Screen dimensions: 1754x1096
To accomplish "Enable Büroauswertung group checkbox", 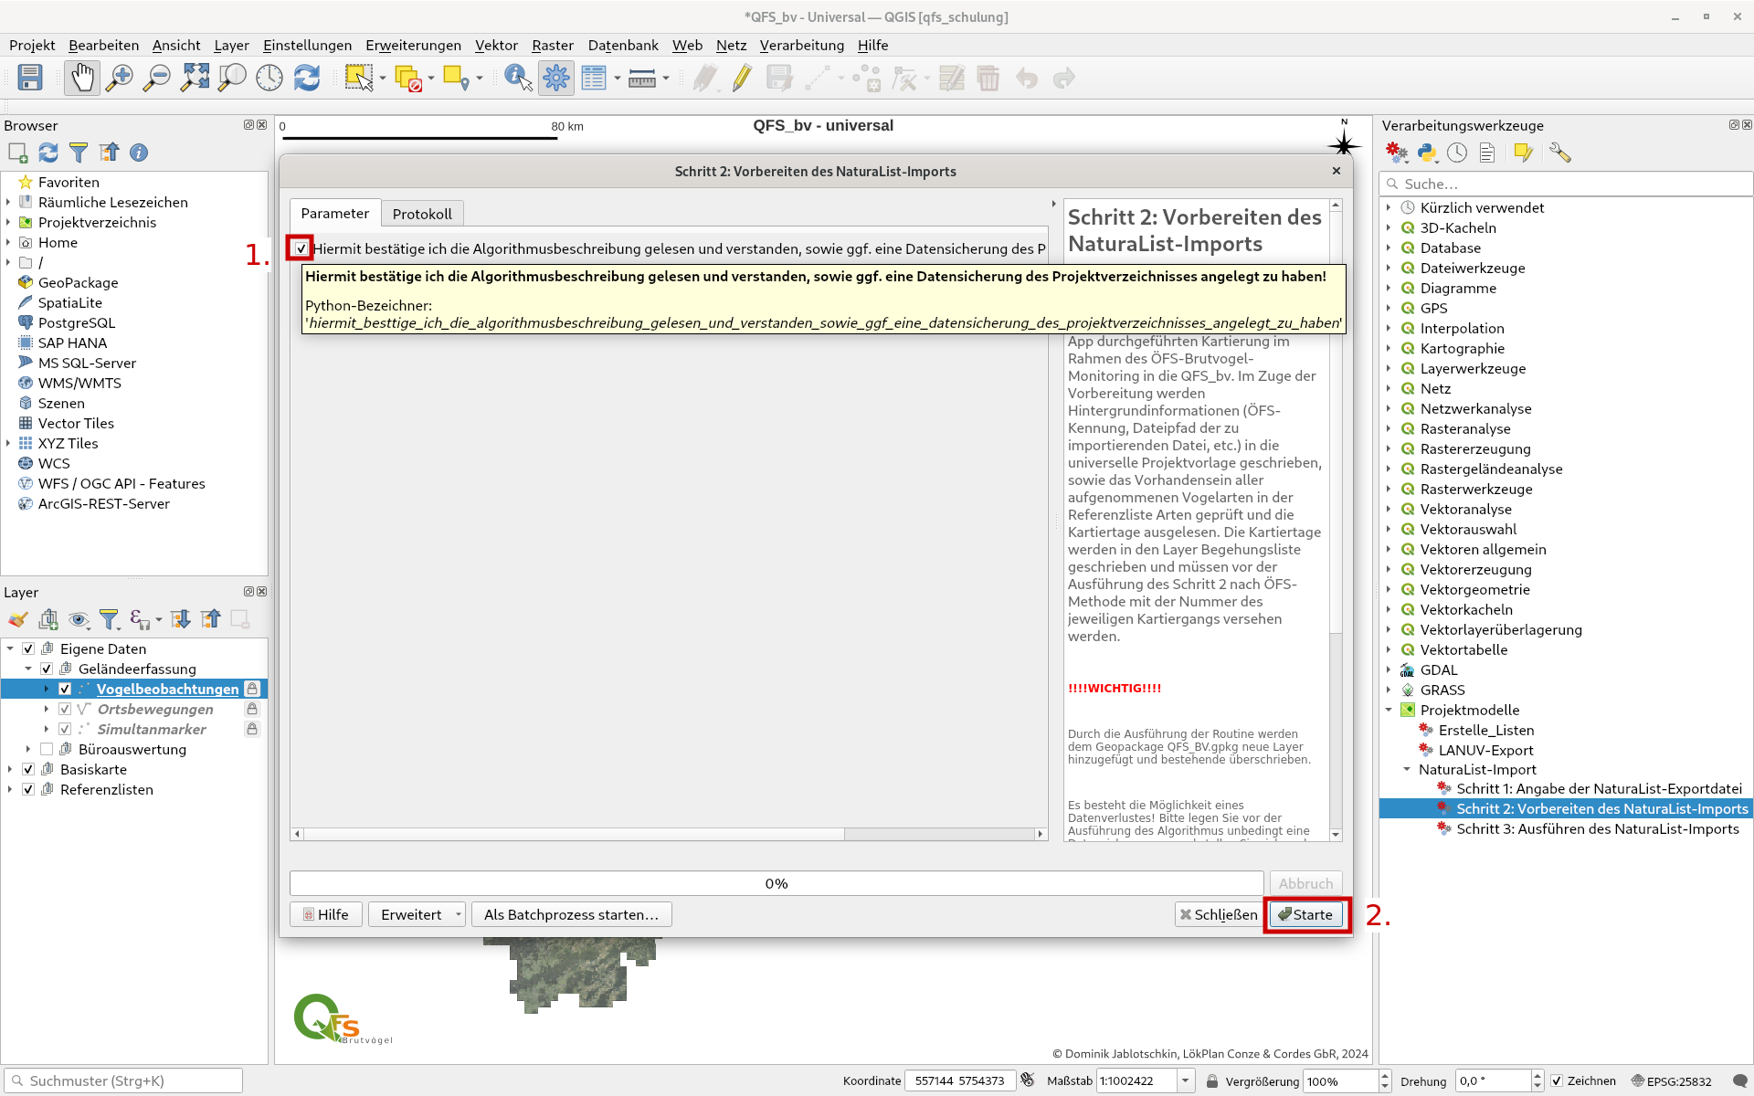I will pos(47,749).
